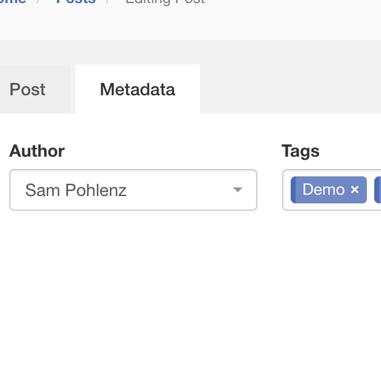Remove the Demo tag with its ×

[x=355, y=190]
